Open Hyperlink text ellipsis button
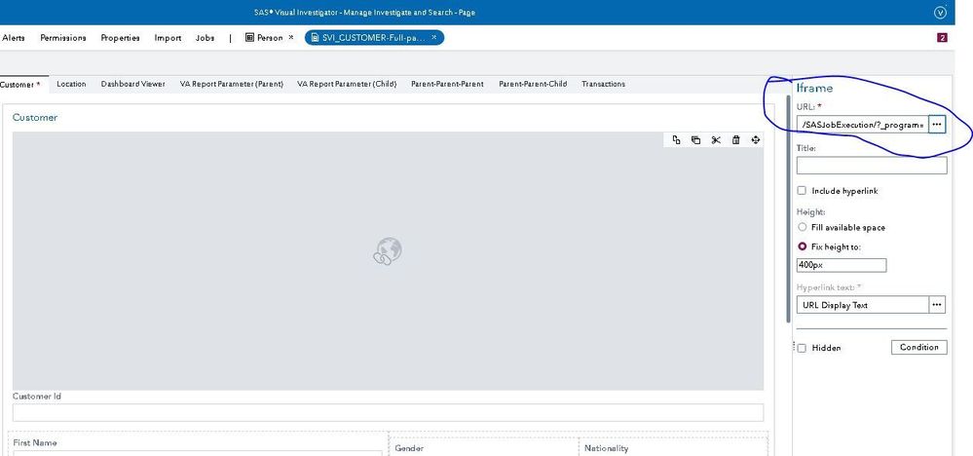The image size is (973, 456). click(x=937, y=305)
